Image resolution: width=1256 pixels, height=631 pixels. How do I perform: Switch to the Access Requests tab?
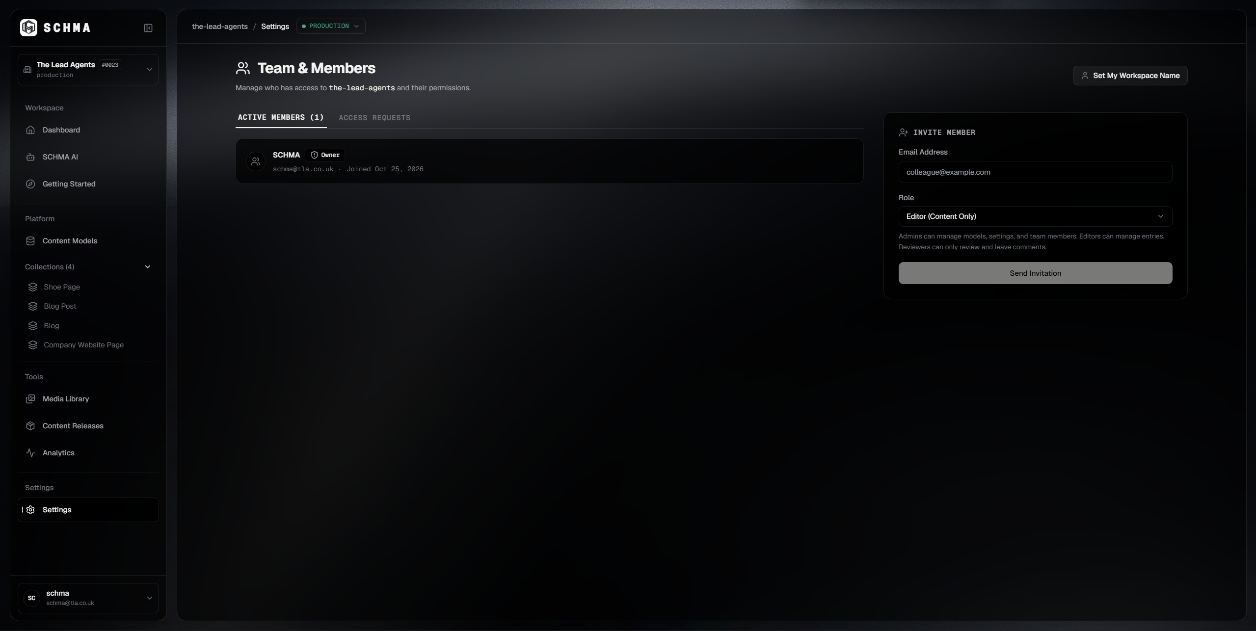coord(374,118)
